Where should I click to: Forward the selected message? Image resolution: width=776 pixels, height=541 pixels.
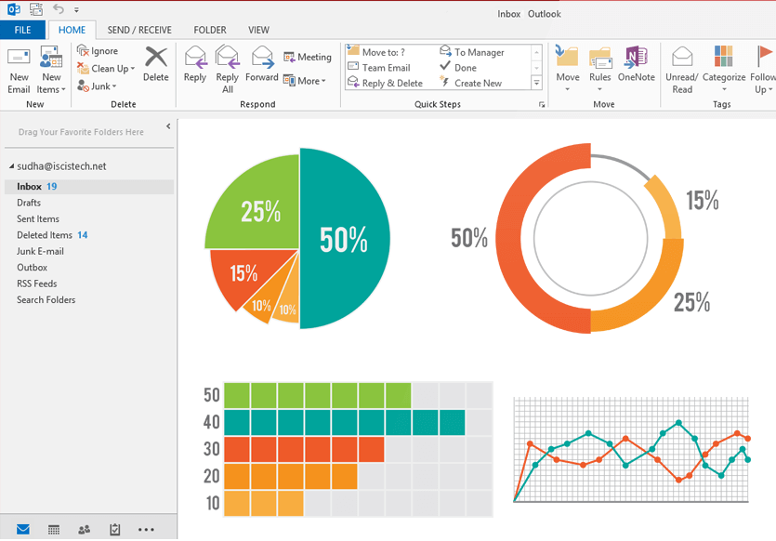coord(262,65)
